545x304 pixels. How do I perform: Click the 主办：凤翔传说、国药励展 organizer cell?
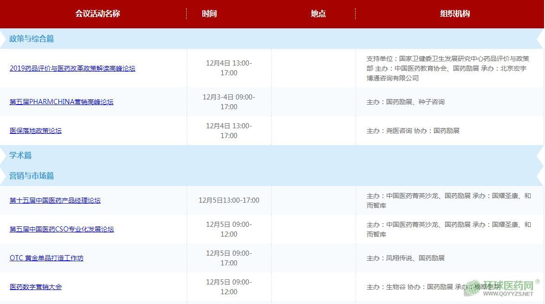tap(405, 258)
